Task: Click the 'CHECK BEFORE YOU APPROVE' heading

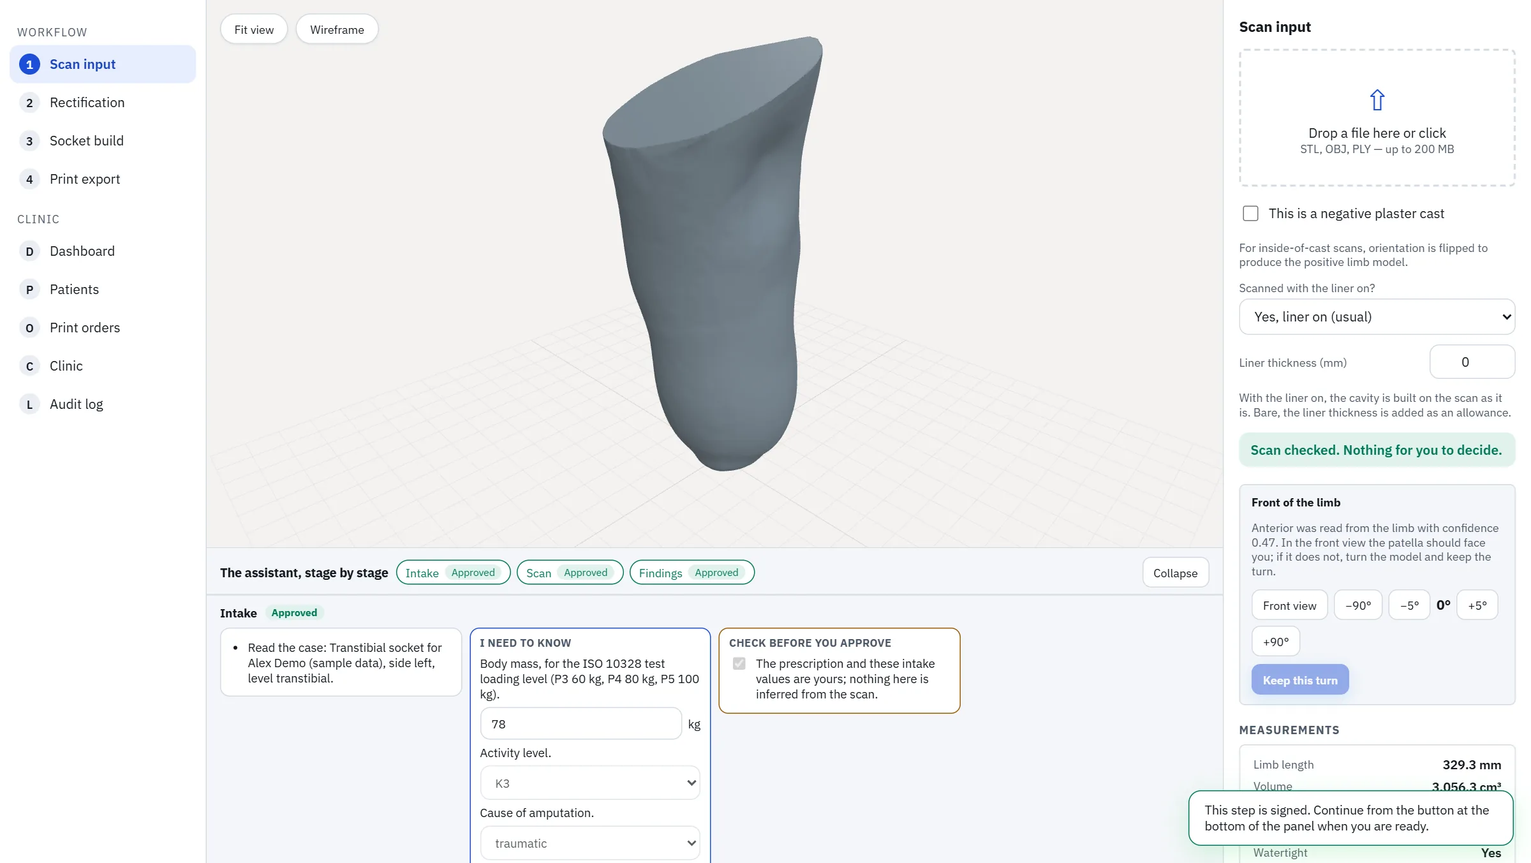Action: [810, 643]
